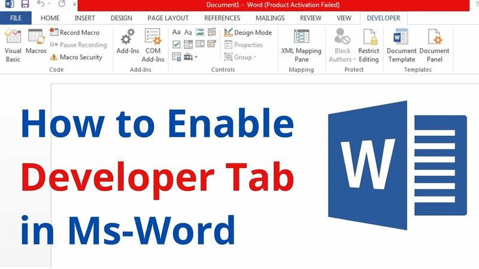Insert Date Picker content control
The image size is (479, 269).
coord(212,44)
